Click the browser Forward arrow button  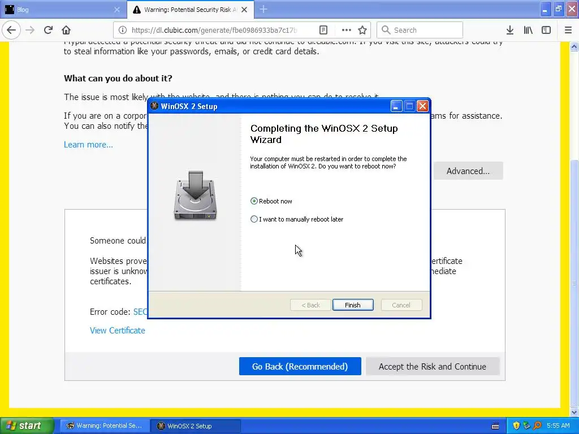pos(30,30)
